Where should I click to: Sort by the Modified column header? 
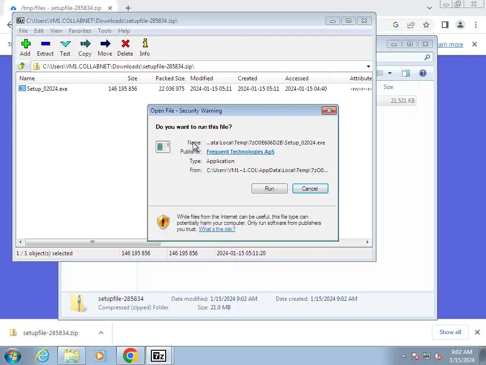(211, 78)
